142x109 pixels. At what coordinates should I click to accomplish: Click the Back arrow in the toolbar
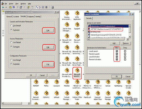[x=3, y=7]
